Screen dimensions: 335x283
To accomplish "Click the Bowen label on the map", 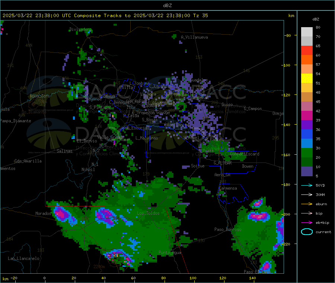I will 248,166.
